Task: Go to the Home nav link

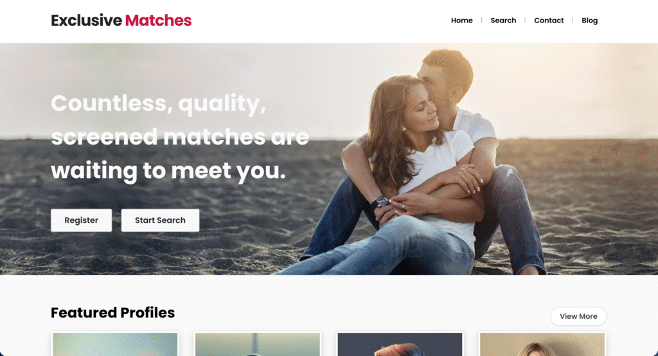Action: (461, 20)
